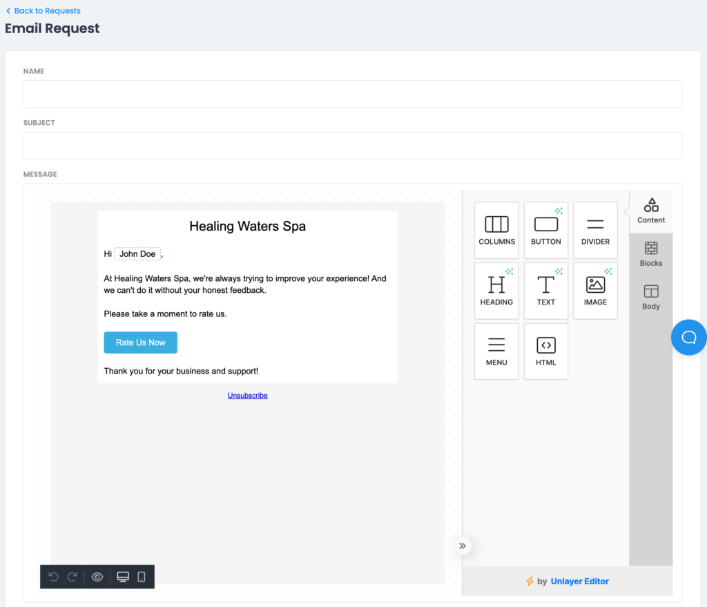
Task: Select the John Doe merge tag
Action: coord(137,254)
